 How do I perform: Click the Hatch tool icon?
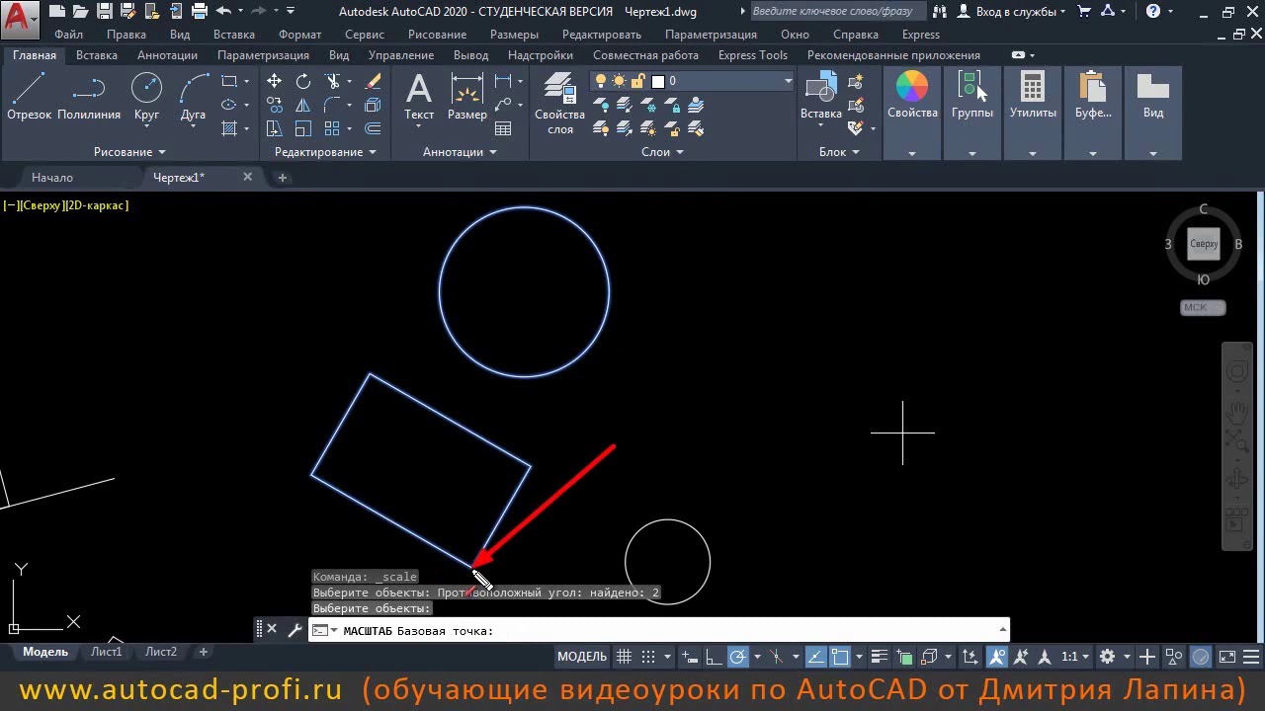point(229,128)
